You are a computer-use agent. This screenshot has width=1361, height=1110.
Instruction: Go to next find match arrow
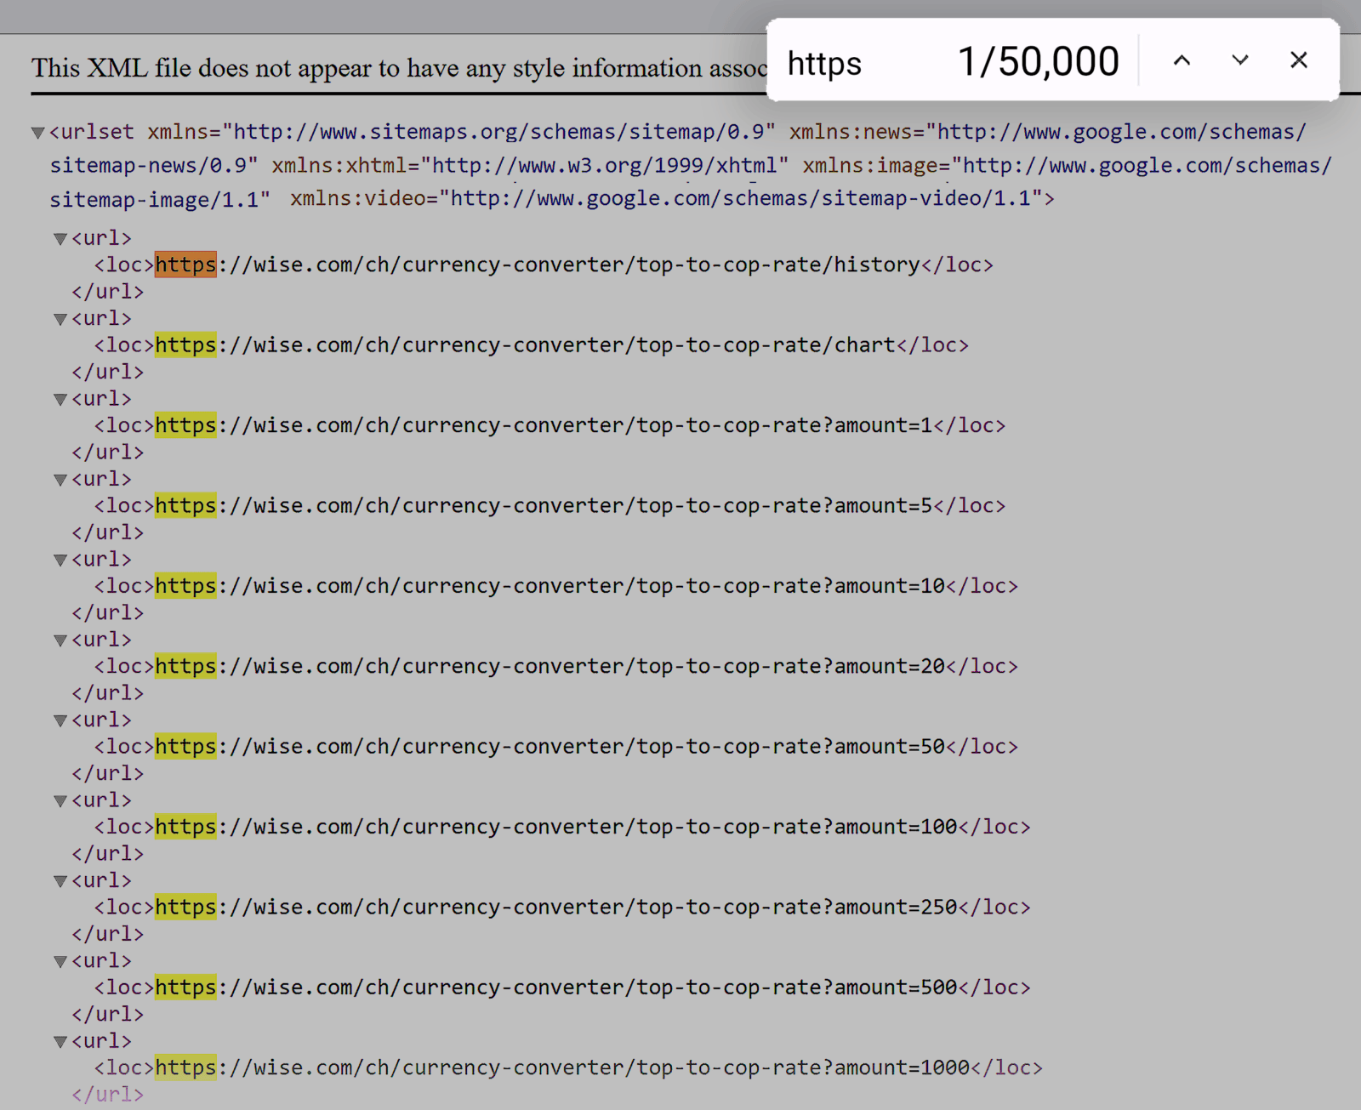click(1240, 60)
